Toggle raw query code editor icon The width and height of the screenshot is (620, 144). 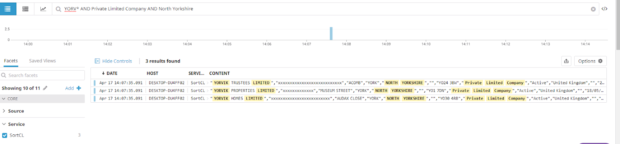(604, 8)
